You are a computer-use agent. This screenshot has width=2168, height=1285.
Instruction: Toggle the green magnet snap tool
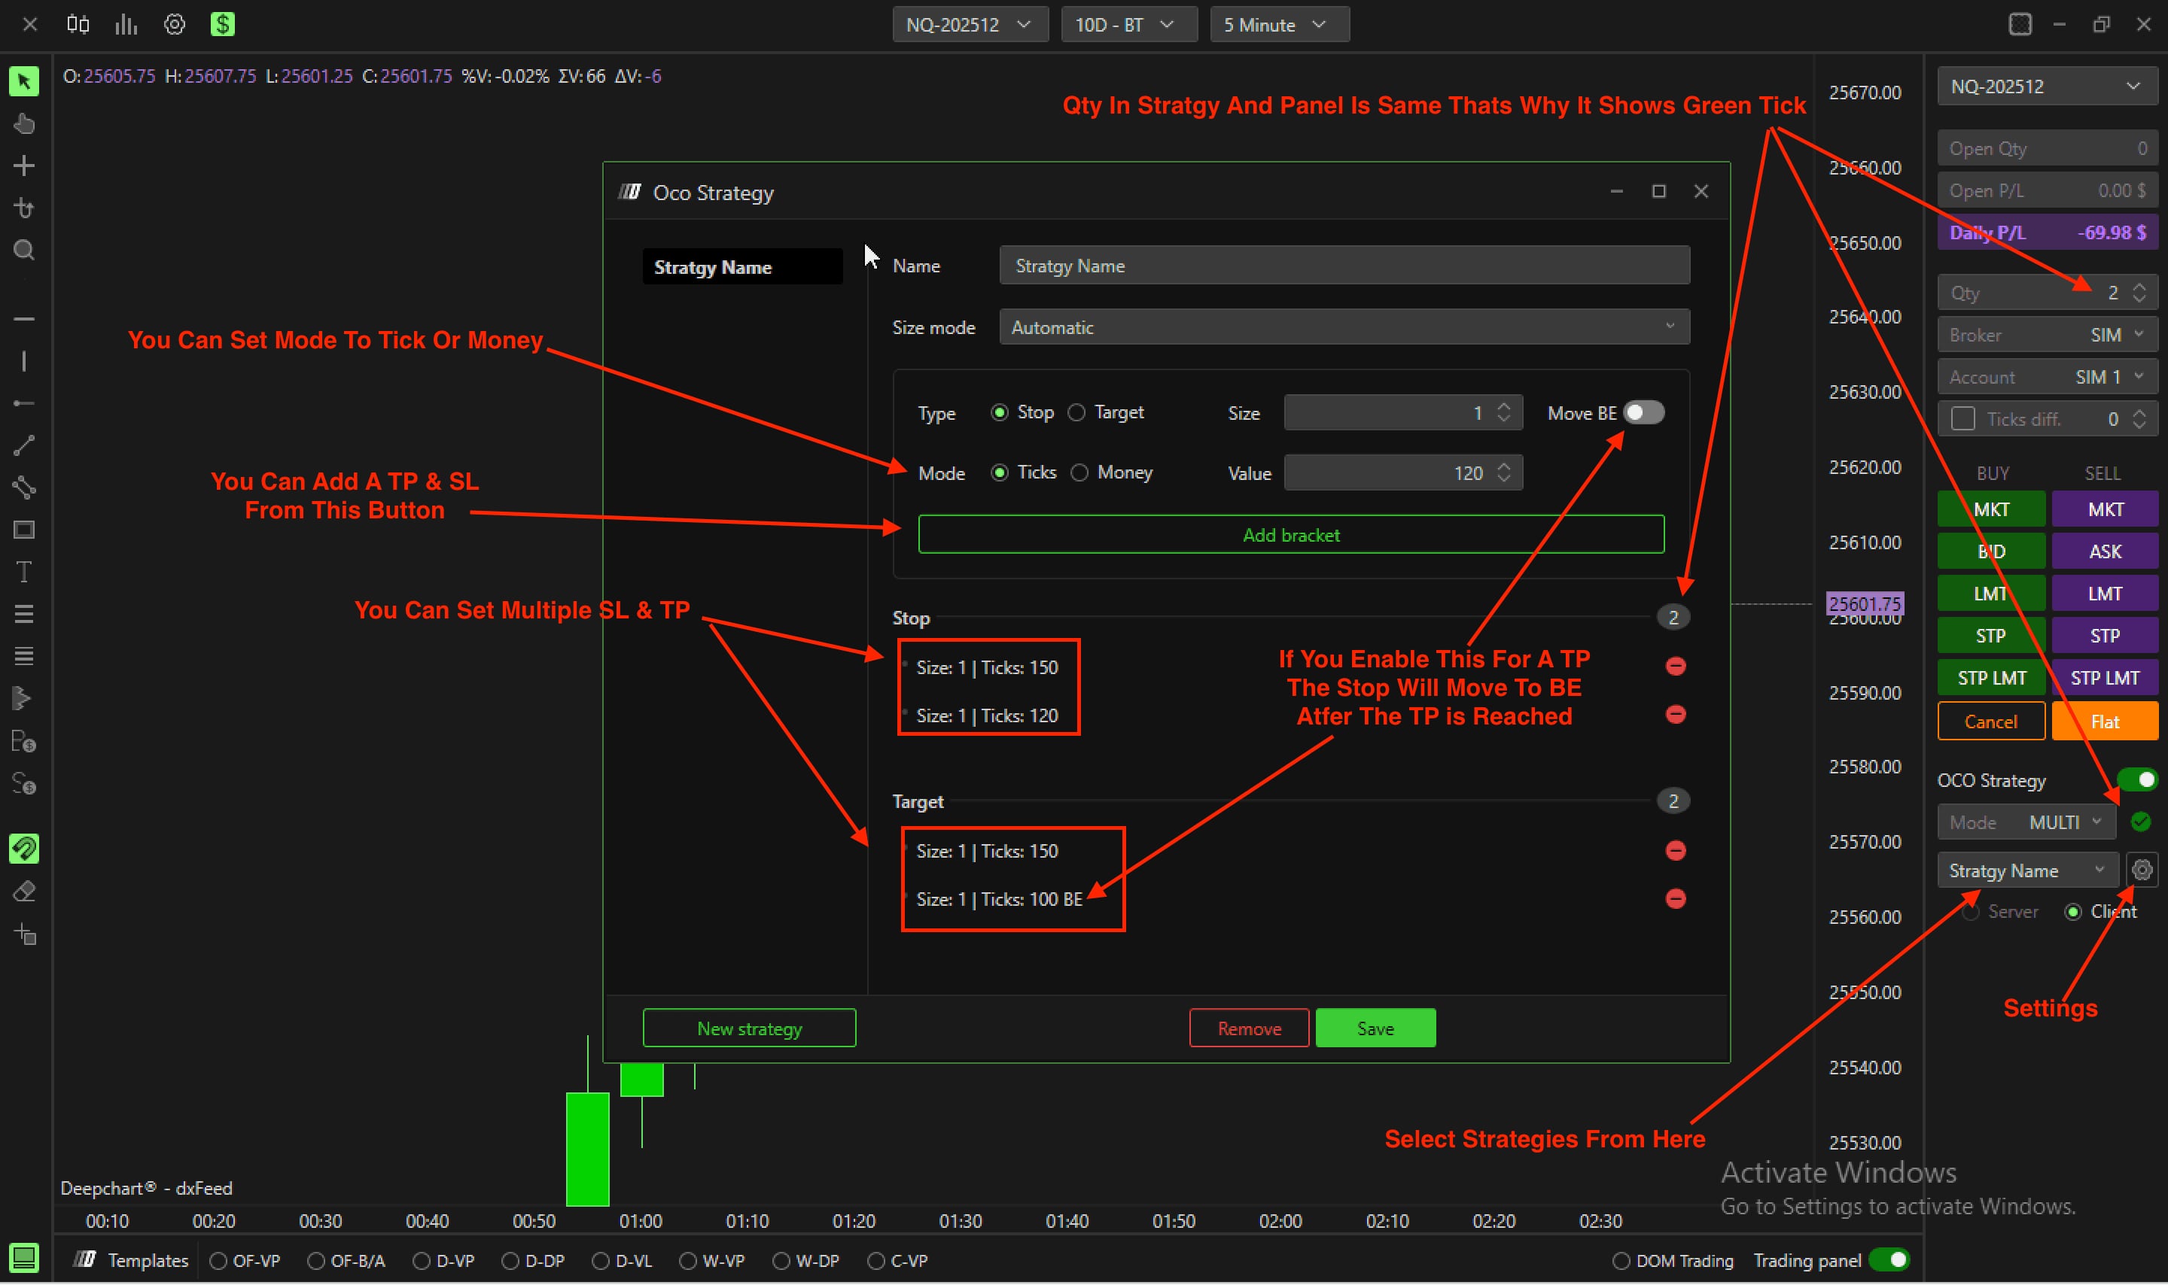click(24, 849)
